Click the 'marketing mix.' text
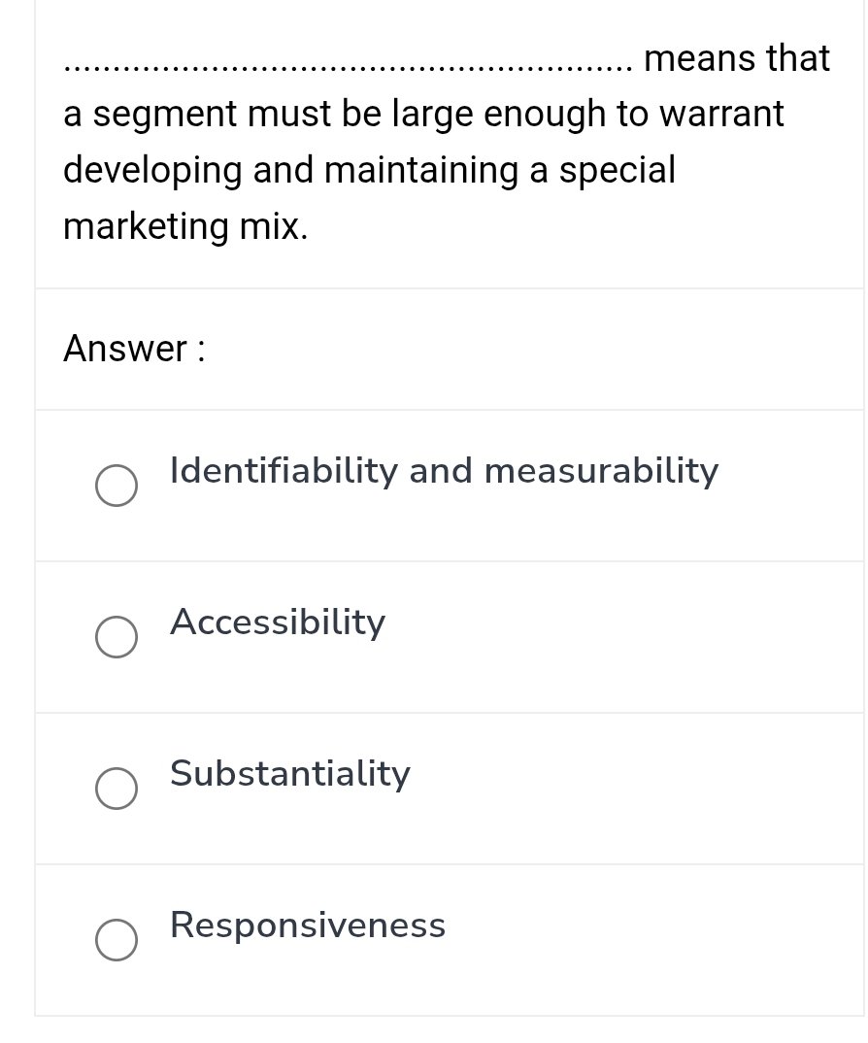 pos(185,226)
